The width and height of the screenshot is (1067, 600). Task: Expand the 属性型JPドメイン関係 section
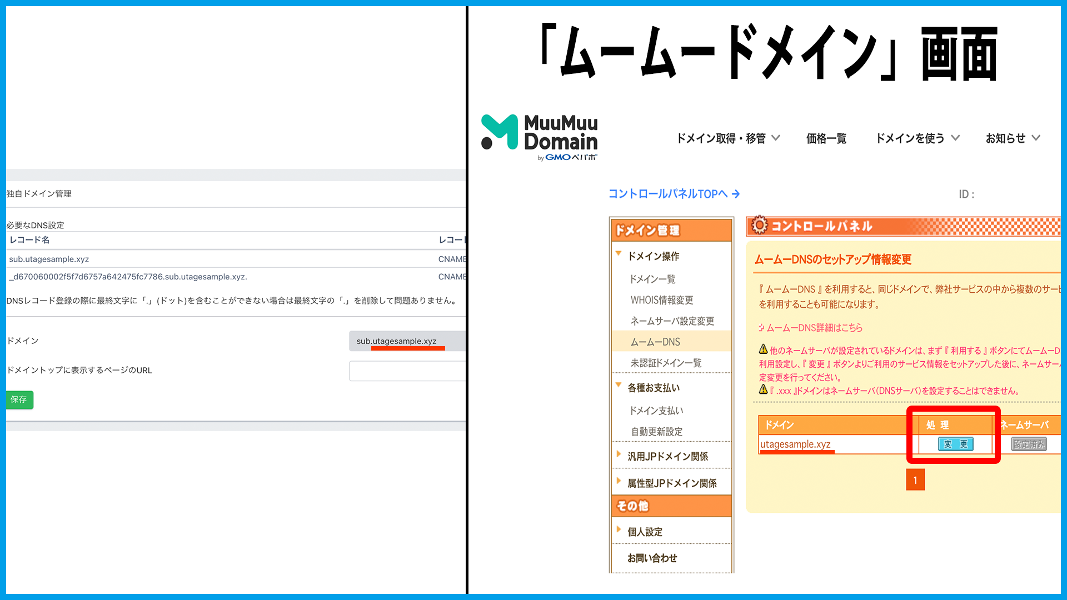(x=620, y=482)
